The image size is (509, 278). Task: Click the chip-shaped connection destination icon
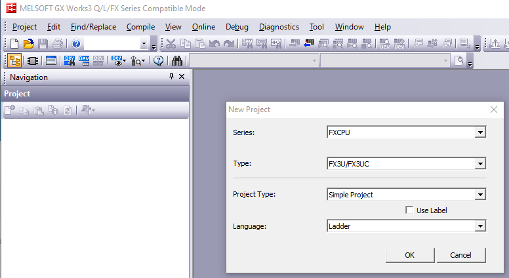(x=32, y=61)
